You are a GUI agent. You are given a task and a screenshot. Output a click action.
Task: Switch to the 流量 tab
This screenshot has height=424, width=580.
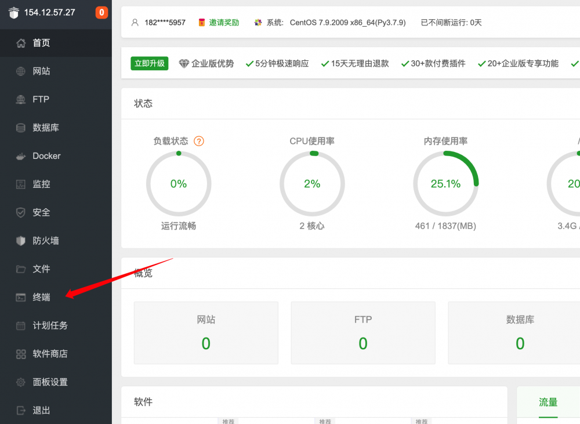click(548, 402)
